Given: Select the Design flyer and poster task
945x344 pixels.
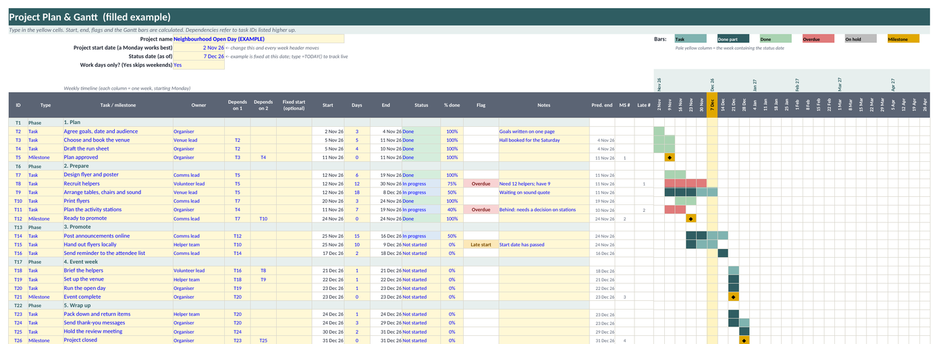Looking at the screenshot, I should click(x=117, y=175).
